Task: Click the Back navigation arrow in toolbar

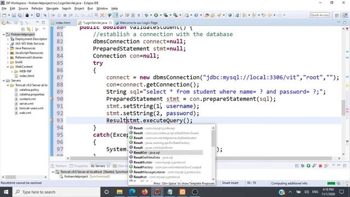Action: [x=270, y=15]
